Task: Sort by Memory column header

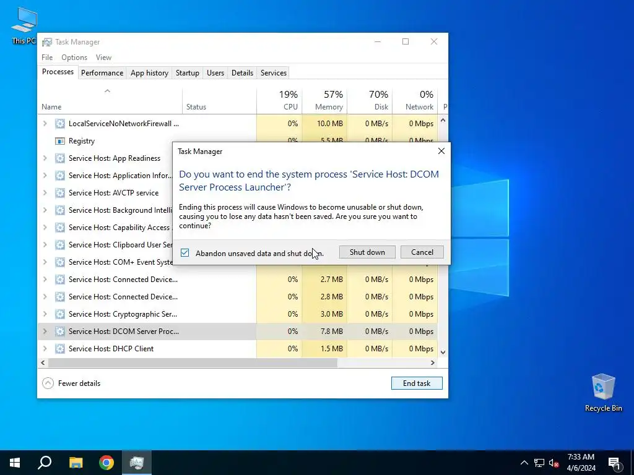Action: [x=324, y=101]
